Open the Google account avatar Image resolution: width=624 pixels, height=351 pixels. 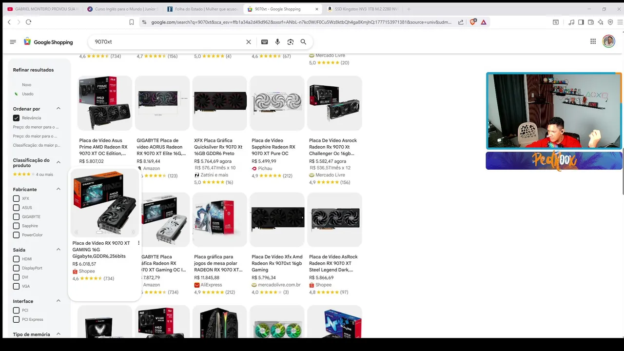coord(608,41)
